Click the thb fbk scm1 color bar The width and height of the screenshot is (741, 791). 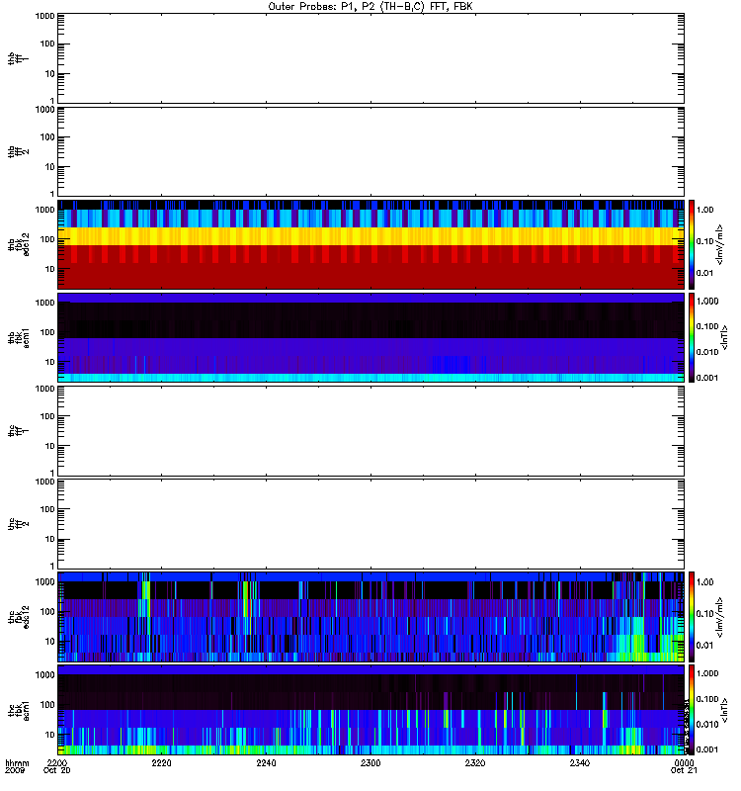tap(692, 337)
